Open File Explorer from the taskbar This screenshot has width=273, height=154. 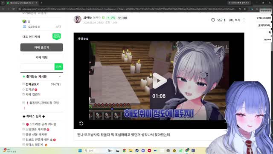(x=131, y=151)
